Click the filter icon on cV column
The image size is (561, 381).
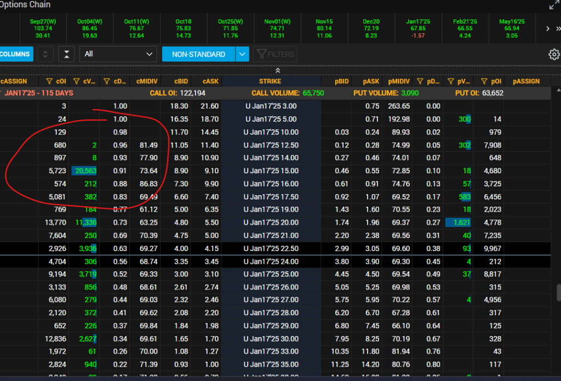pyautogui.click(x=76, y=82)
